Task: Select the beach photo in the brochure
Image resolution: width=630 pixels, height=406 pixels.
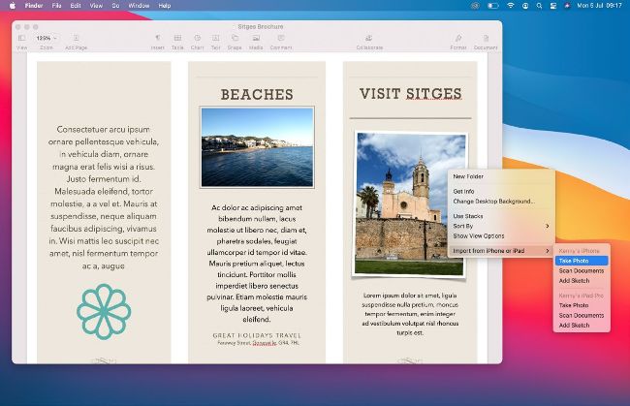Action: click(257, 145)
